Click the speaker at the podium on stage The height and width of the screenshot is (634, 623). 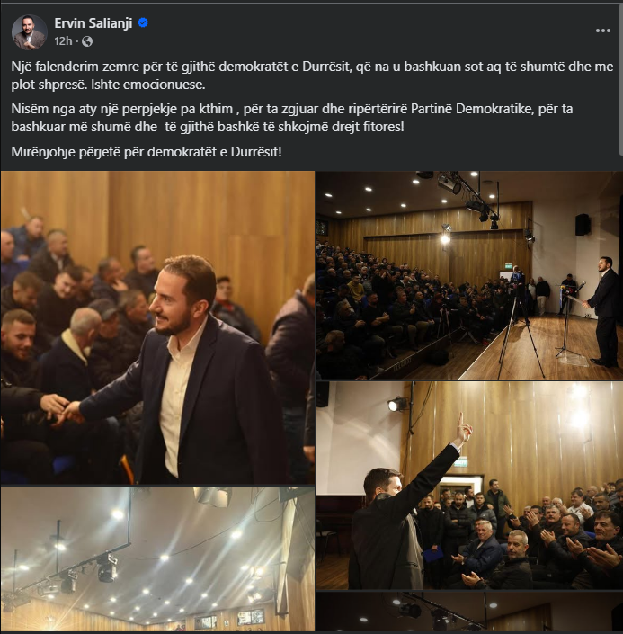tap(602, 311)
